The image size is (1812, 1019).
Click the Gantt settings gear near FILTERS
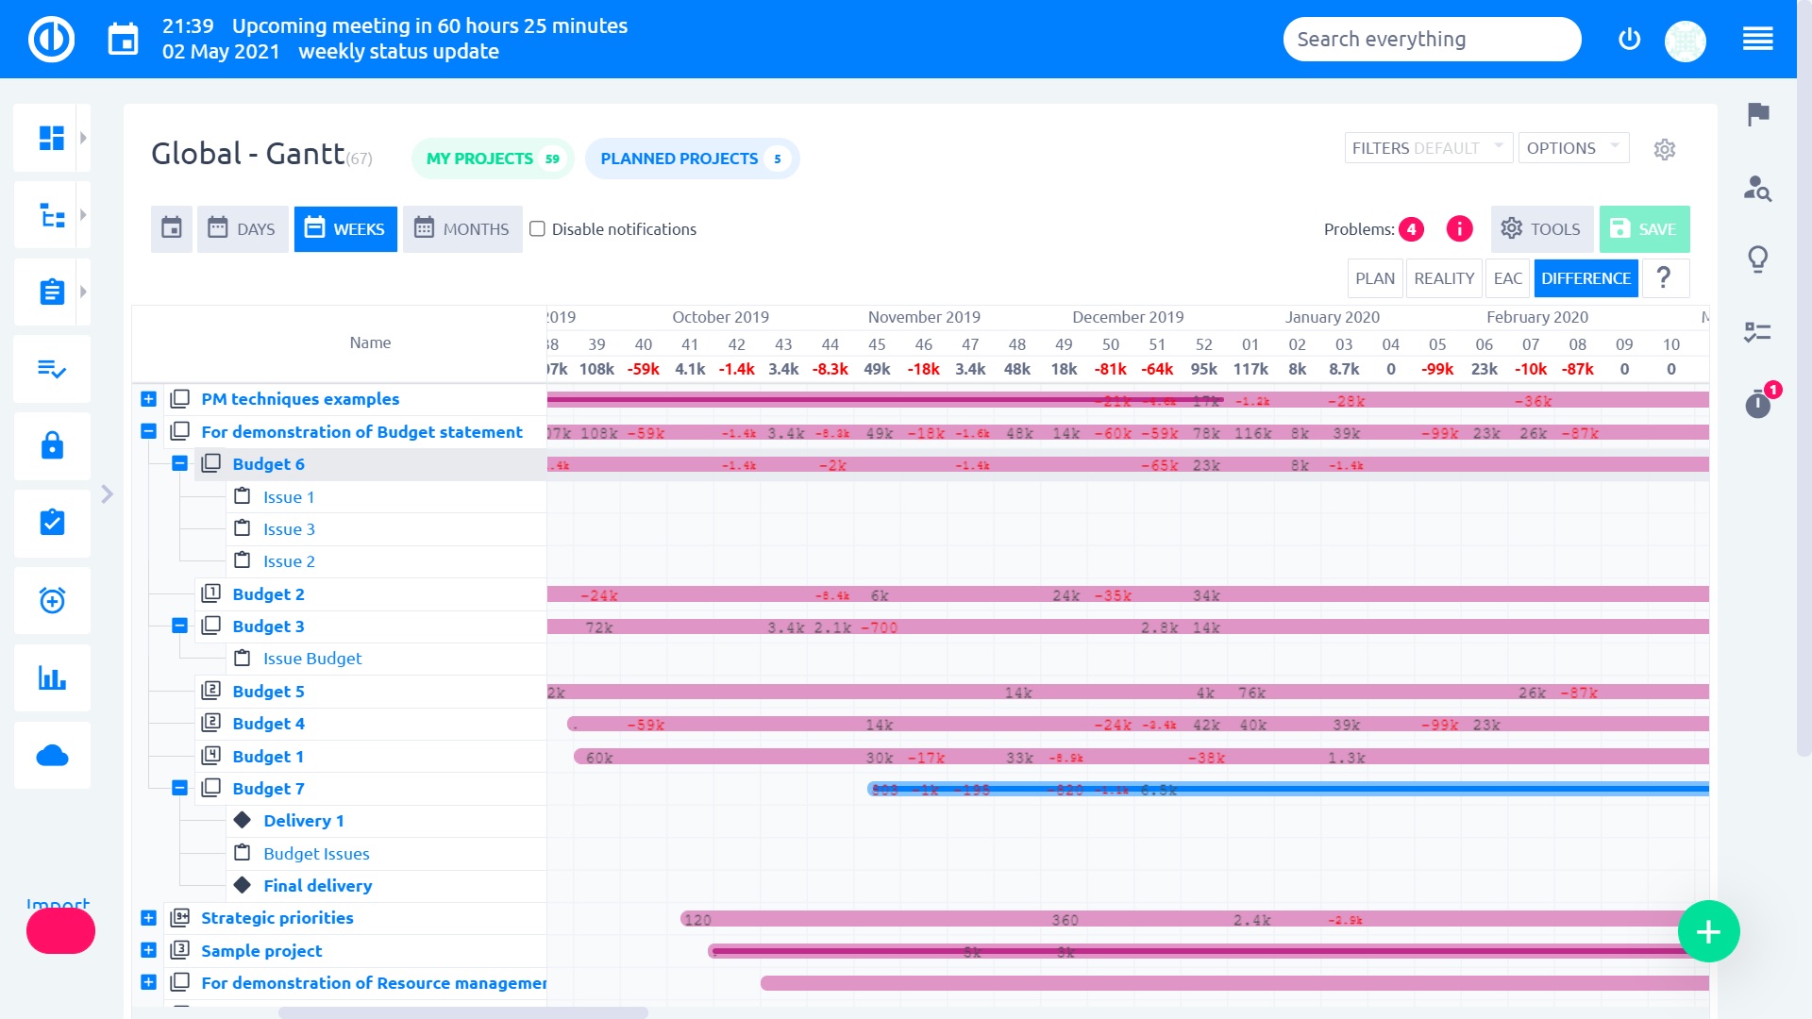[x=1665, y=149]
